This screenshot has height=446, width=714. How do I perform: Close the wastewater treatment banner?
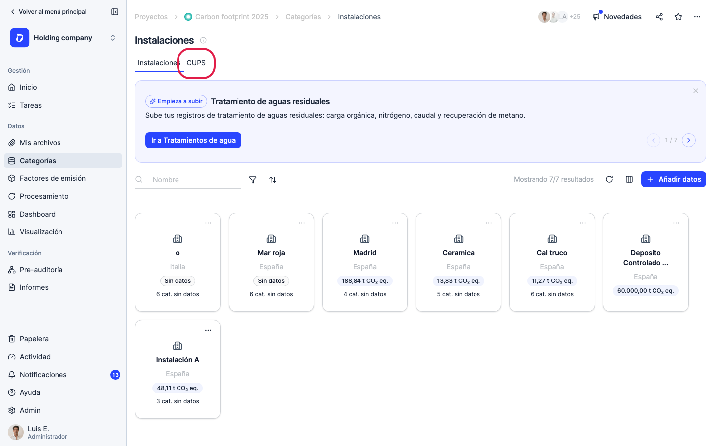[696, 91]
